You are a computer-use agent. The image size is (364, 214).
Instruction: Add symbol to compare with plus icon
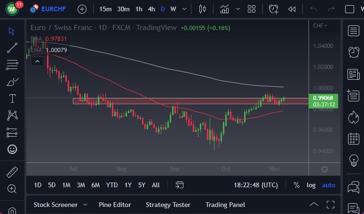point(82,9)
